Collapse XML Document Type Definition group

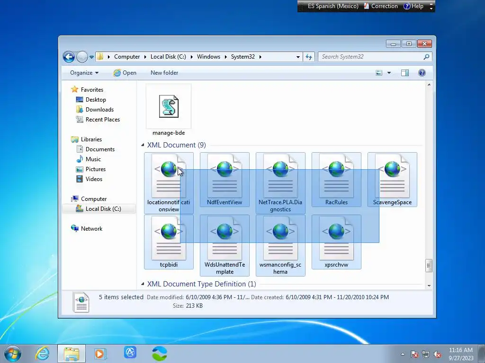[143, 284]
